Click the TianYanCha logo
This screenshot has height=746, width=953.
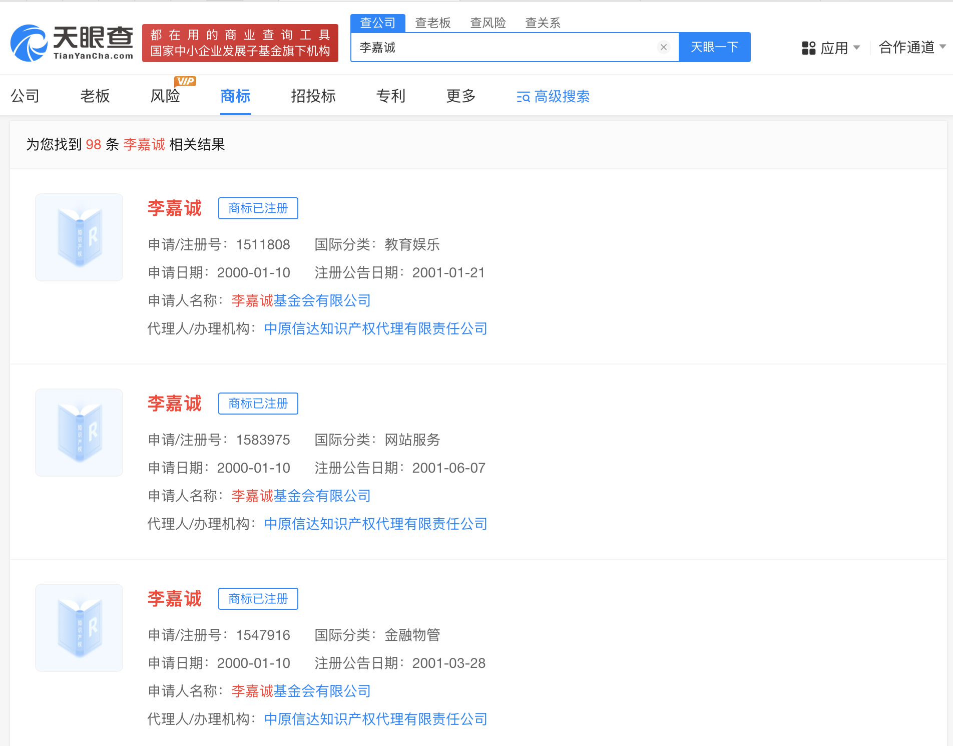pos(72,43)
